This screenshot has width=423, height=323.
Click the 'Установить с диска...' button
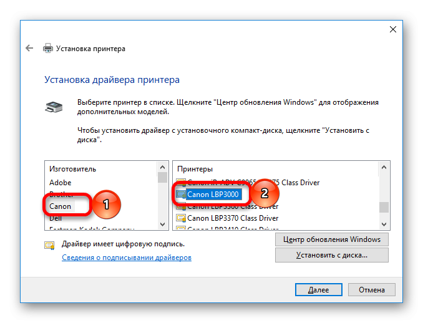click(331, 255)
